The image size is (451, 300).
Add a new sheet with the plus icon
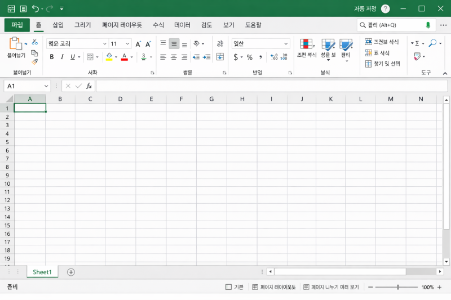(71, 272)
